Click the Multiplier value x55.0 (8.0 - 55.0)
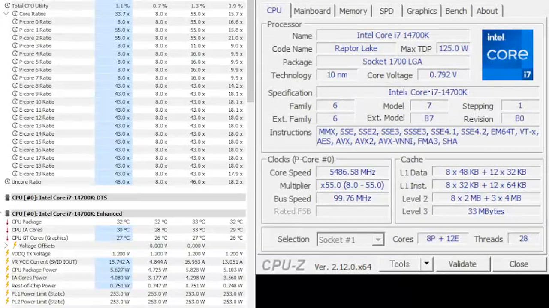This screenshot has width=549, height=308. 352,185
